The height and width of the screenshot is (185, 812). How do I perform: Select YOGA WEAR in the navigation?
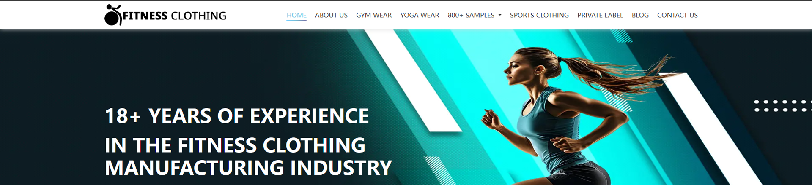(x=420, y=15)
